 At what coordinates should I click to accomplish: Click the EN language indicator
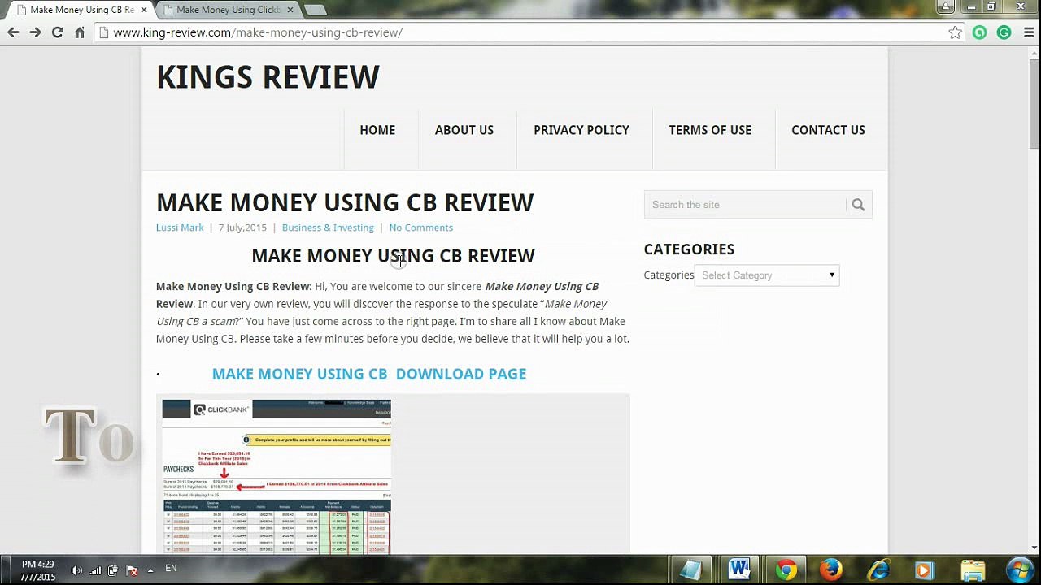tap(171, 568)
